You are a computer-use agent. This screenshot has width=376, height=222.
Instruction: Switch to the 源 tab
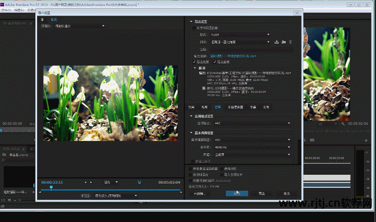[42, 20]
